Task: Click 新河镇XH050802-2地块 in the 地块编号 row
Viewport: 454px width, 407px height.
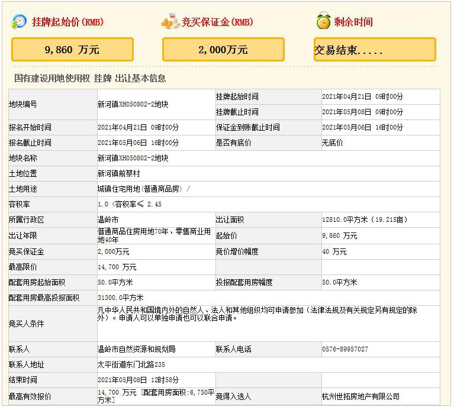Action: pyautogui.click(x=133, y=104)
